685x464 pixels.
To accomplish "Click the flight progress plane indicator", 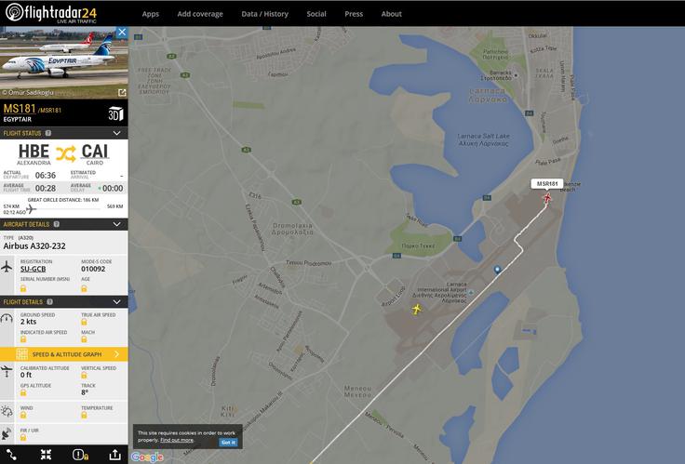I will (31, 209).
